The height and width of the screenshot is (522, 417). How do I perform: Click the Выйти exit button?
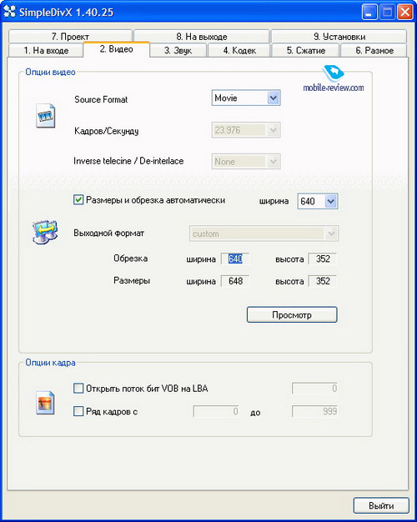(381, 505)
